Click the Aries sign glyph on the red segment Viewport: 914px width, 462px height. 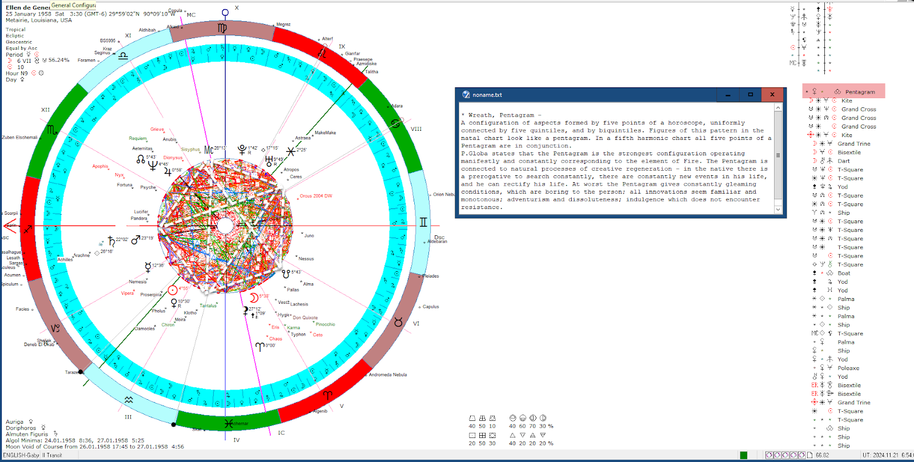tap(327, 395)
